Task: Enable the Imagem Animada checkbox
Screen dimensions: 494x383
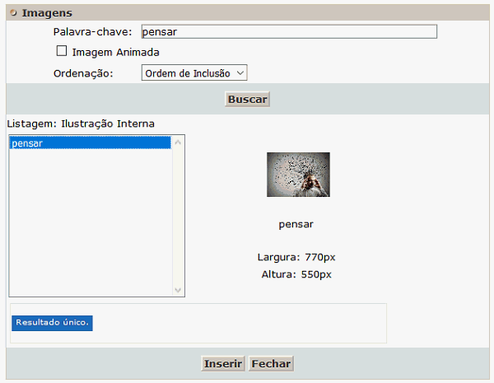Action: pos(61,51)
